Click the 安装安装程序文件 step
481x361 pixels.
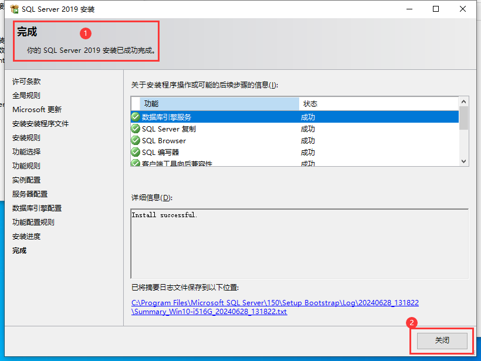pos(40,124)
